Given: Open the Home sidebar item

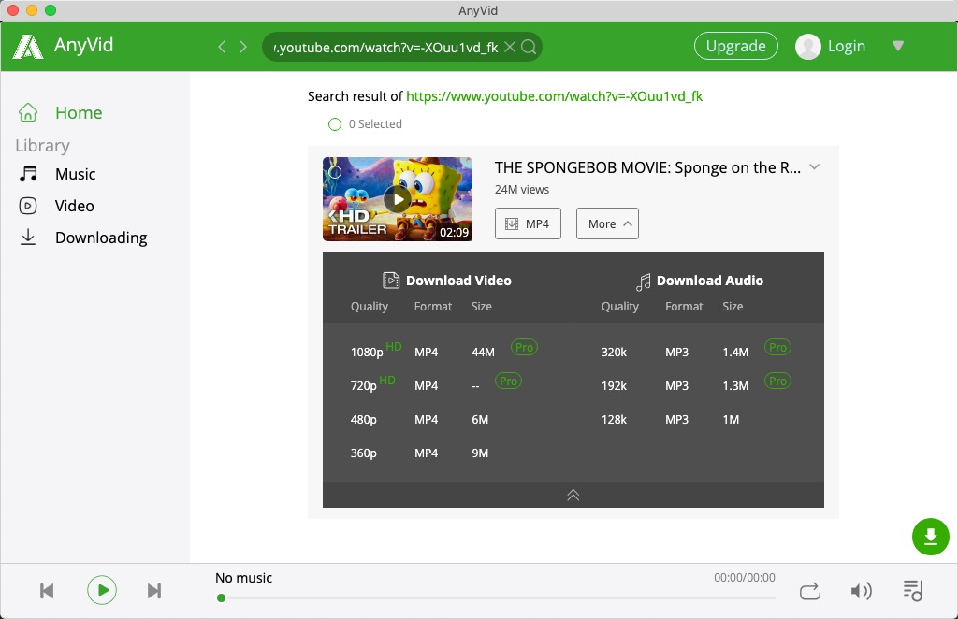Looking at the screenshot, I should (x=60, y=112).
